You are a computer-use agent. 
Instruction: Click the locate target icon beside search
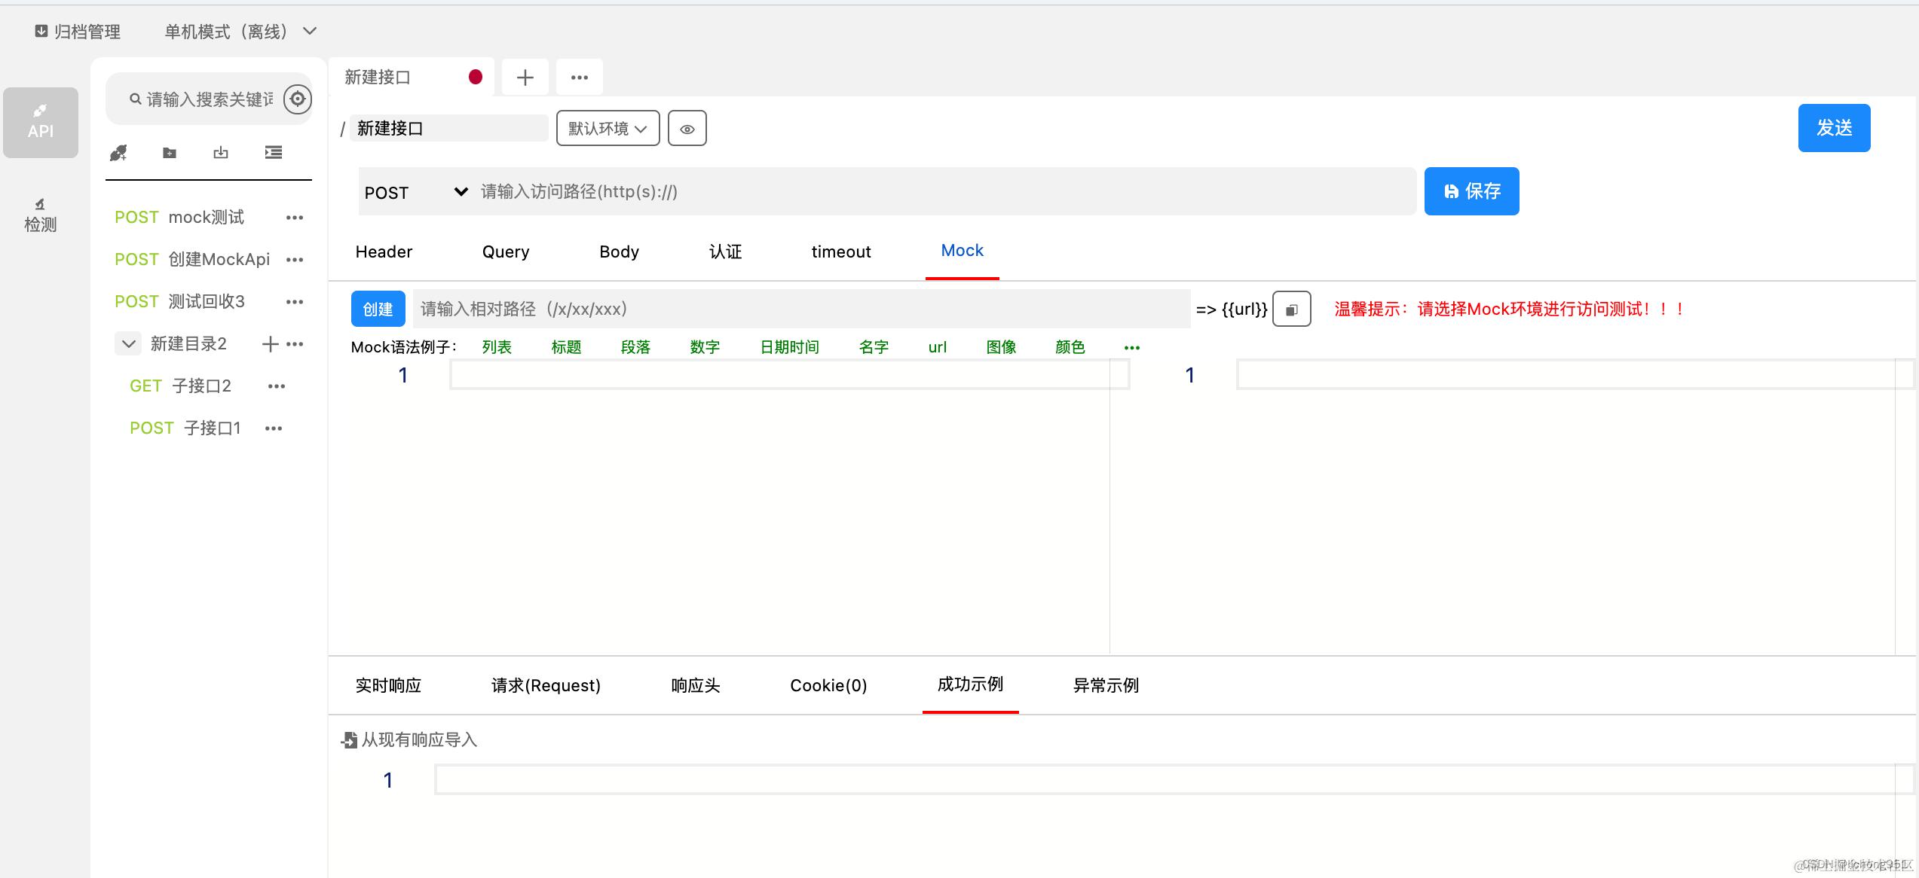click(298, 99)
